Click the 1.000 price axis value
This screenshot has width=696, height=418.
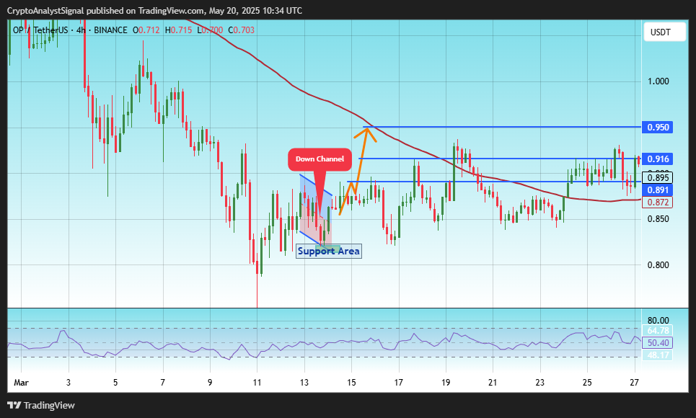[x=658, y=81]
